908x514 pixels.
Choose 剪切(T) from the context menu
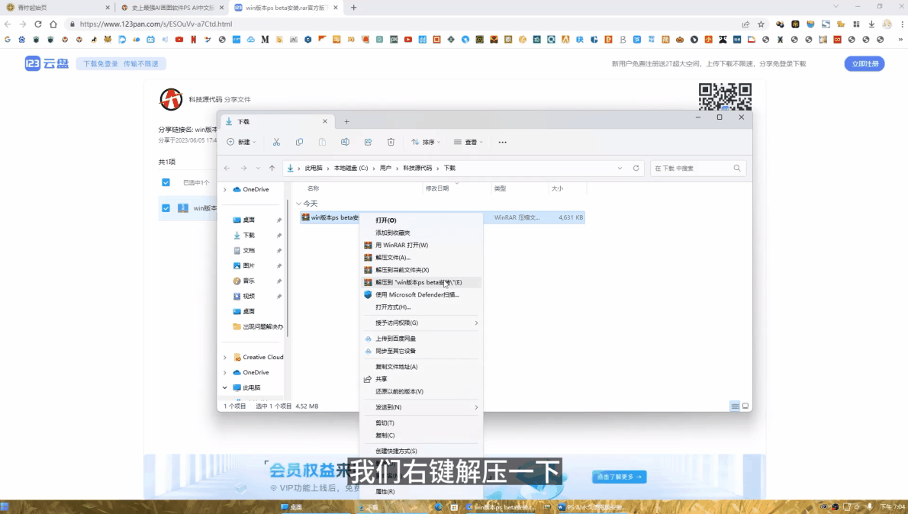421,423
